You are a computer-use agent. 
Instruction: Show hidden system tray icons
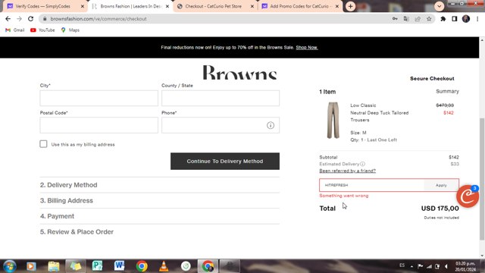[x=411, y=266]
